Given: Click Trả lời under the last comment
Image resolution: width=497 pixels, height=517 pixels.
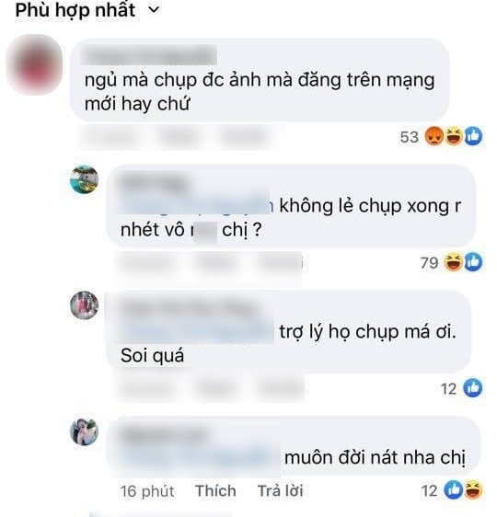Looking at the screenshot, I should click(281, 491).
